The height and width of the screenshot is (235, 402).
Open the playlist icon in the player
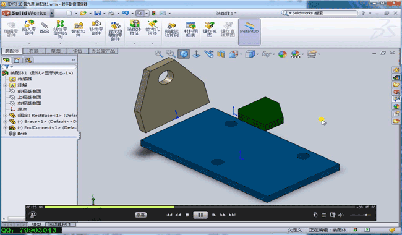(x=324, y=215)
